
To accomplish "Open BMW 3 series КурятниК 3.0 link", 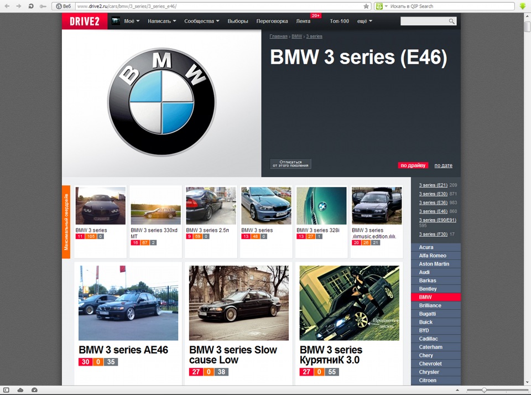I will (331, 355).
